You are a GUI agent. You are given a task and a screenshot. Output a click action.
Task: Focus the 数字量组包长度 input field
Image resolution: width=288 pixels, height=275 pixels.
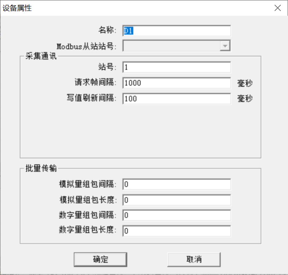pyautogui.click(x=176, y=231)
